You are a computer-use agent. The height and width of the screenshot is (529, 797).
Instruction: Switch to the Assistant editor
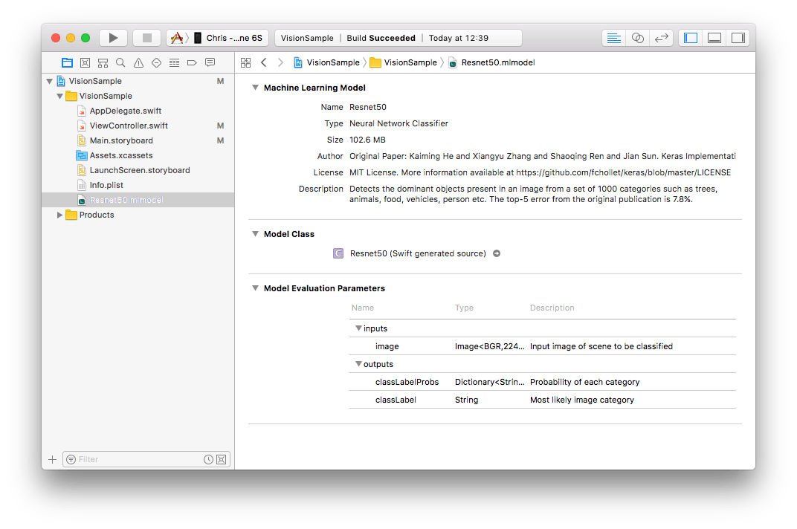(637, 37)
